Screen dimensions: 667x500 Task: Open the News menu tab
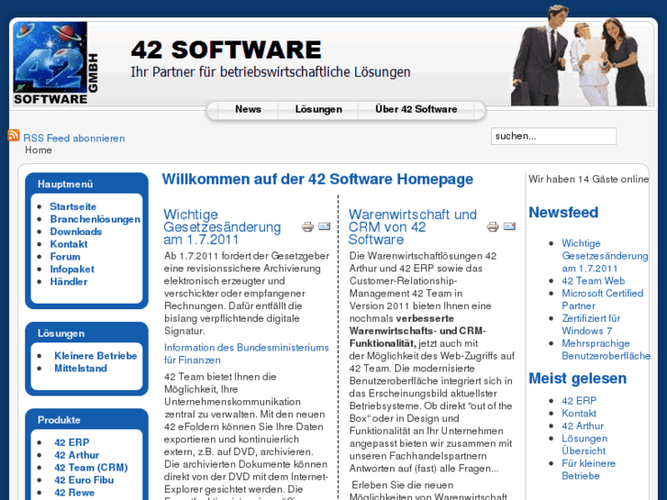(248, 109)
